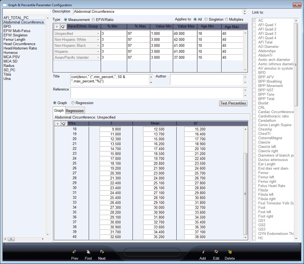This screenshot has width=304, height=264.
Task: Open the Asian/Pacific Islander dropdown
Action: (x=98, y=58)
